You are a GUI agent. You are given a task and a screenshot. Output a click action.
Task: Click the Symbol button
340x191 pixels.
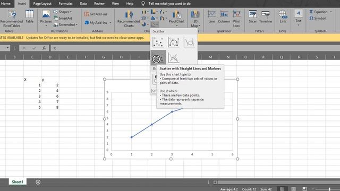pyautogui.click(x=318, y=18)
